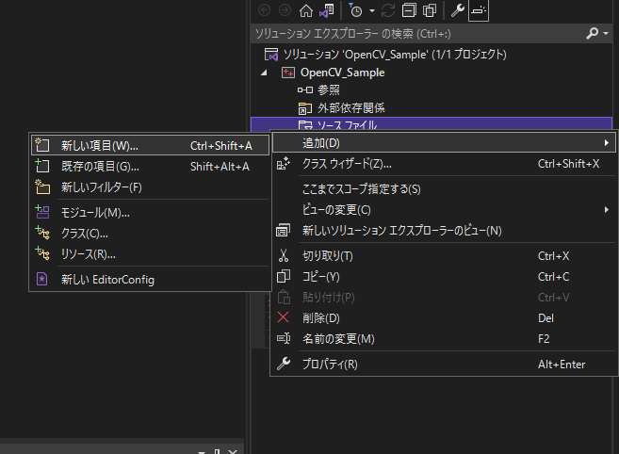Viewport: 619px width, 454px height.
Task: Open the 追加(D) submenu
Action: pos(444,143)
